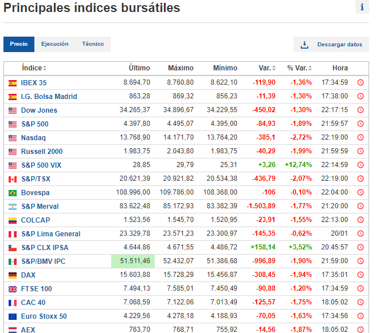Click the Mexico flag next to S&P/BMV IPC
376x333 pixels.
13,261
